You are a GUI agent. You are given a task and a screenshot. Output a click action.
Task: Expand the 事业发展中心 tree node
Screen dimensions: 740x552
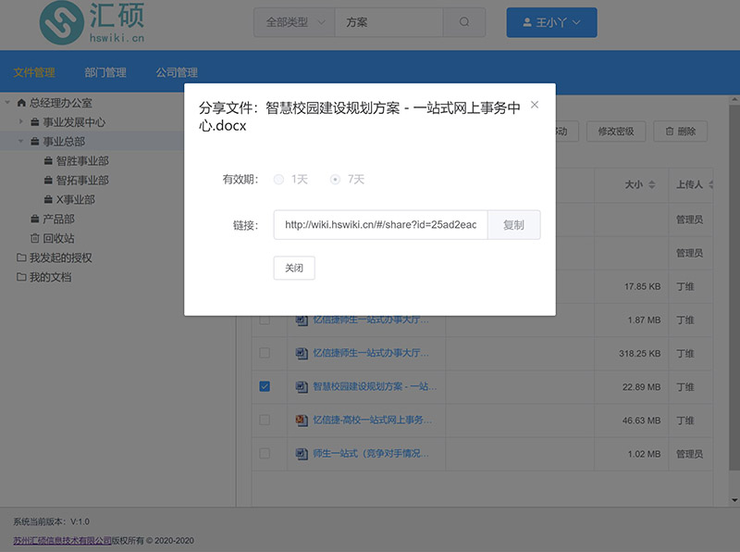(20, 119)
